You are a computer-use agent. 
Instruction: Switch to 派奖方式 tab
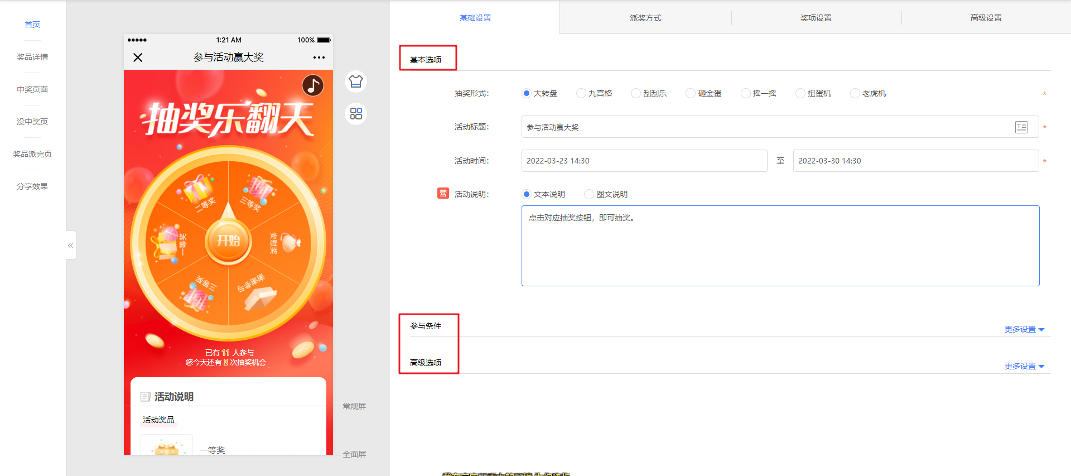[x=645, y=18]
